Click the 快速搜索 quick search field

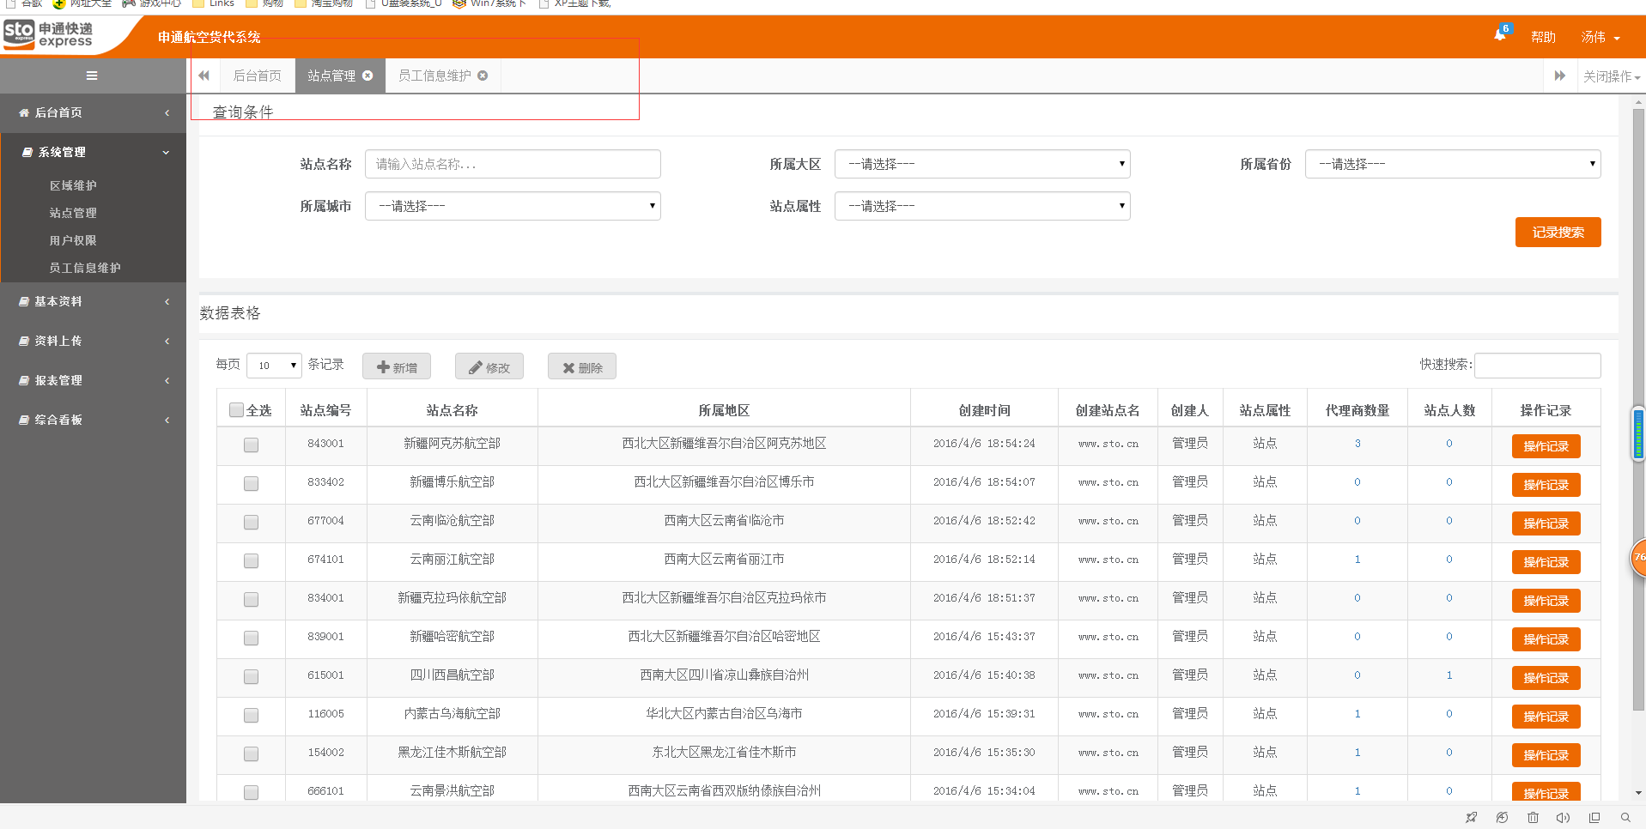[x=1537, y=366]
